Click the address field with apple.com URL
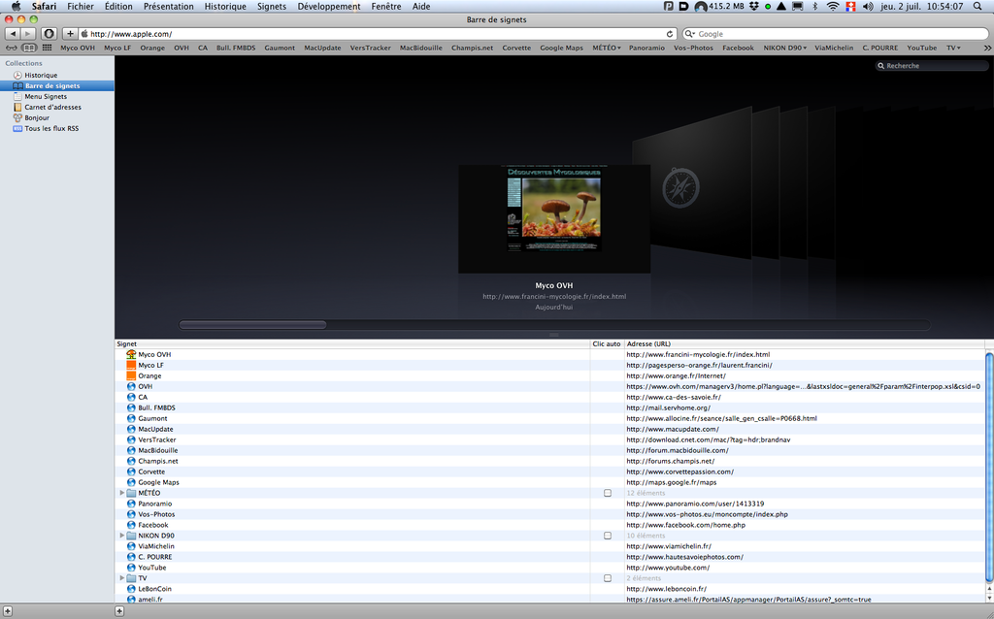Image resolution: width=994 pixels, height=619 pixels. click(378, 34)
